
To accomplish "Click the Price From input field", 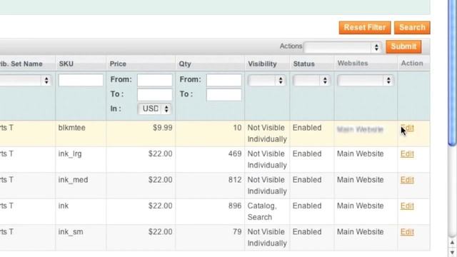I will 154,80.
